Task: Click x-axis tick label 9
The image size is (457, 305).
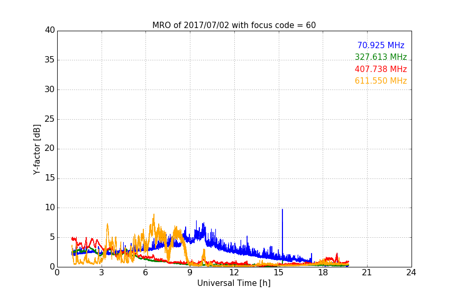Action: pos(190,273)
